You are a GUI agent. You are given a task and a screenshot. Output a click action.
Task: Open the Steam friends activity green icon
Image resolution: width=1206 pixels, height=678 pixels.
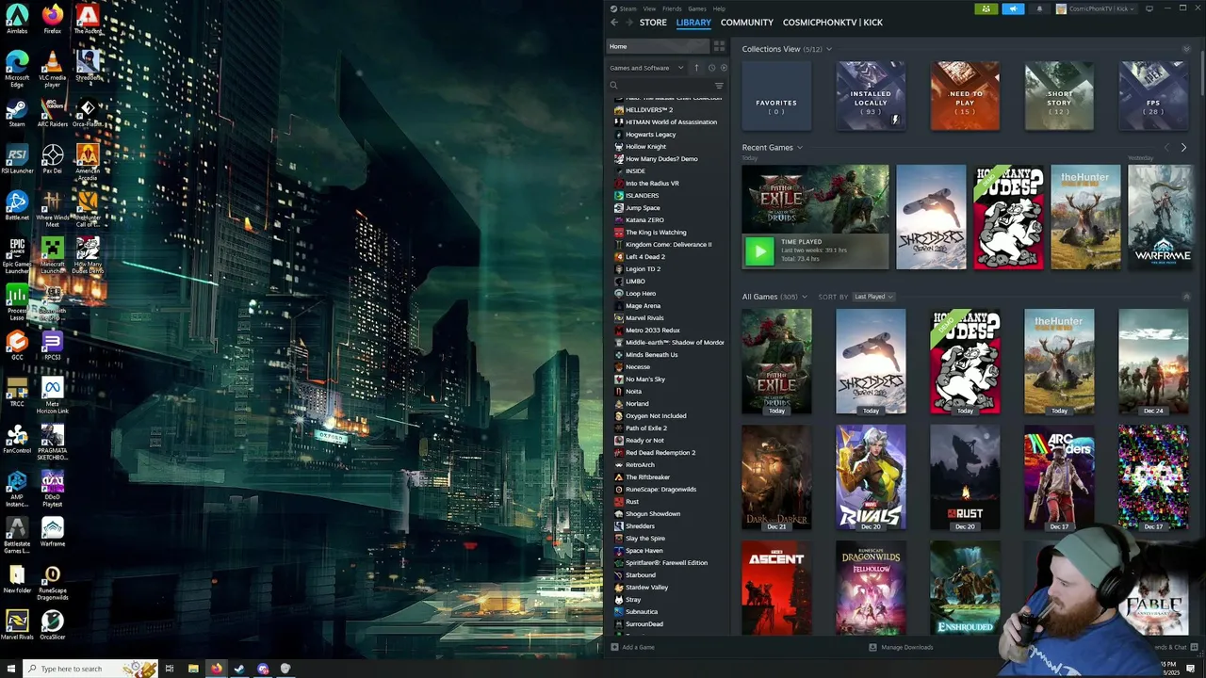pyautogui.click(x=986, y=8)
